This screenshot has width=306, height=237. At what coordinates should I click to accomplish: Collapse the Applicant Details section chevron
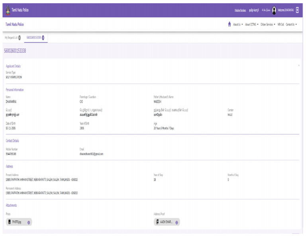299,66
